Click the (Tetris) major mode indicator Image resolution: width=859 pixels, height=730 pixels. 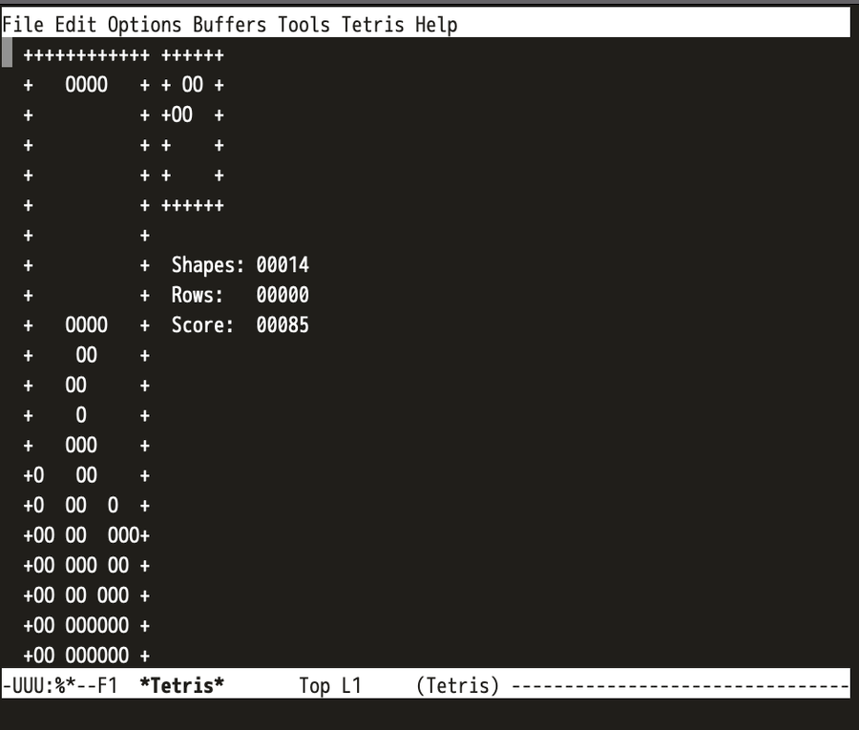(458, 685)
